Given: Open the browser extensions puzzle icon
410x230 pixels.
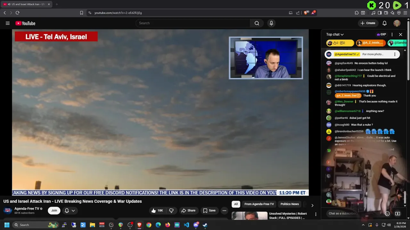Looking at the screenshot, I should (357, 13).
